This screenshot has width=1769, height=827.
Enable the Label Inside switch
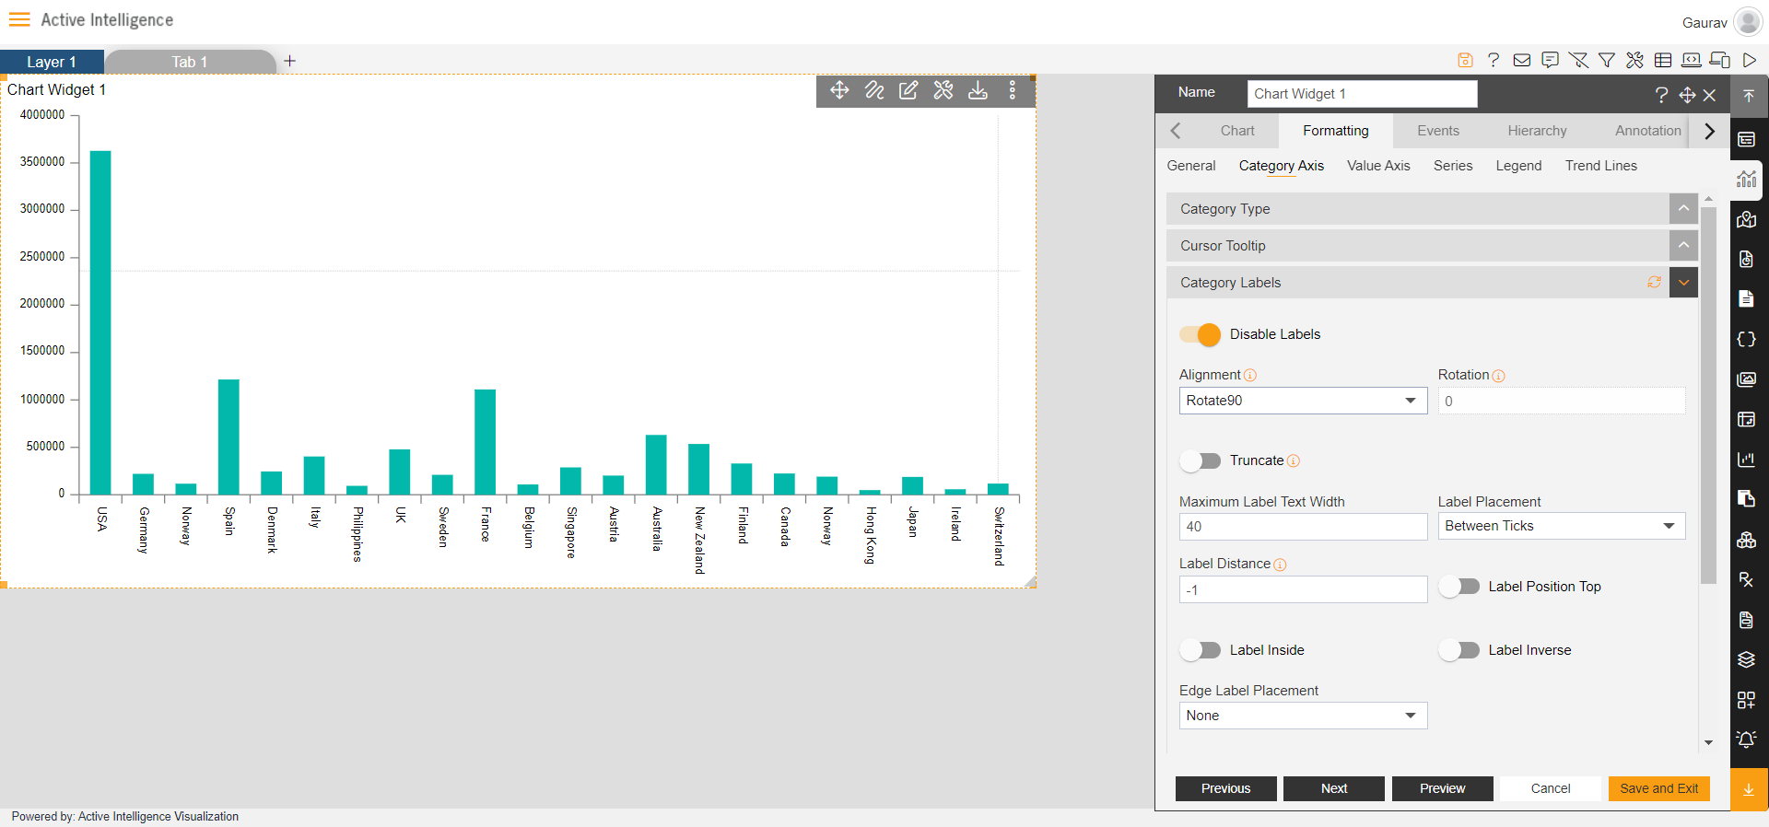point(1201,650)
